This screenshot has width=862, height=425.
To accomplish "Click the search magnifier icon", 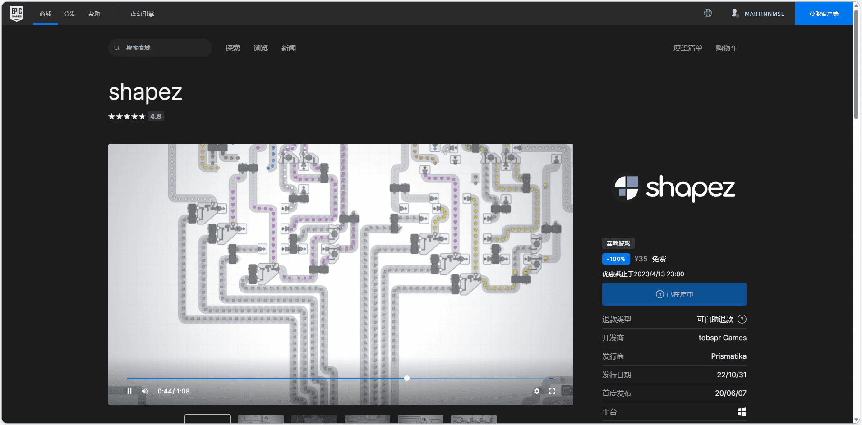I will point(117,48).
